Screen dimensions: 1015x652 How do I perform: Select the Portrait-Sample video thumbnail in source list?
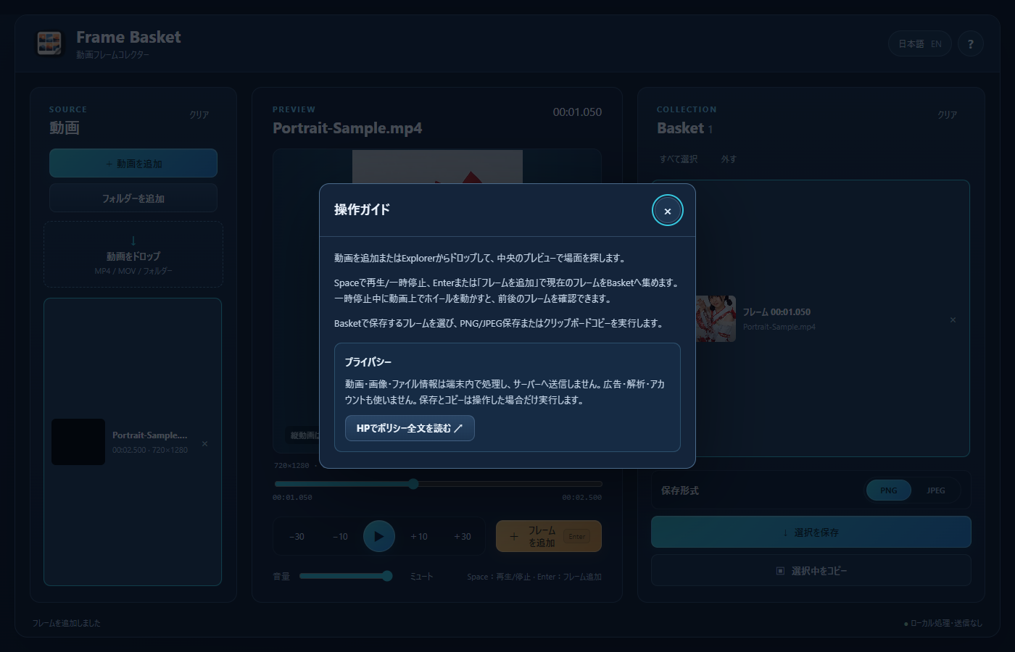[78, 442]
